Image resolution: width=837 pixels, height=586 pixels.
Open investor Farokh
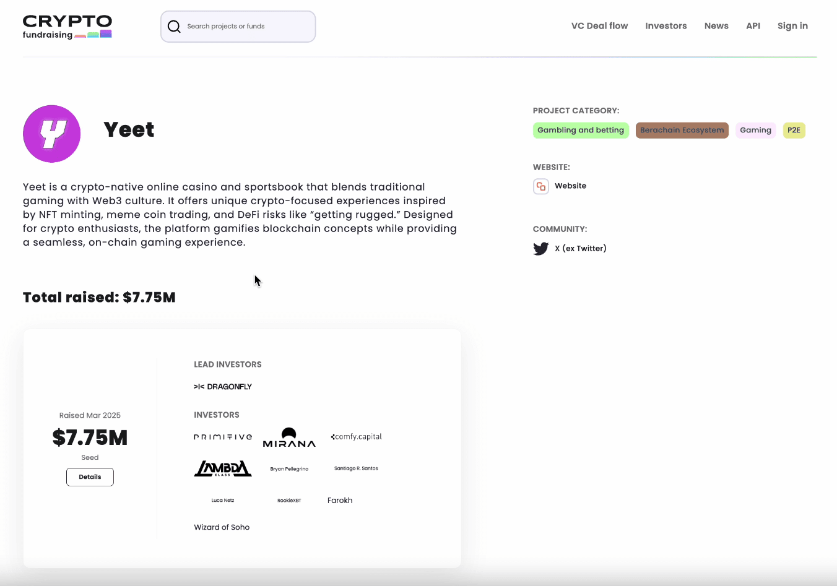340,500
